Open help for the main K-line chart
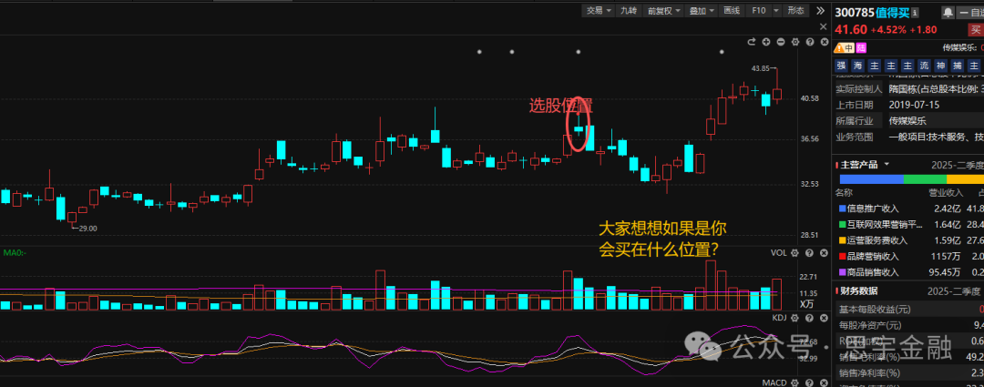The width and height of the screenshot is (984, 387). coord(810,42)
